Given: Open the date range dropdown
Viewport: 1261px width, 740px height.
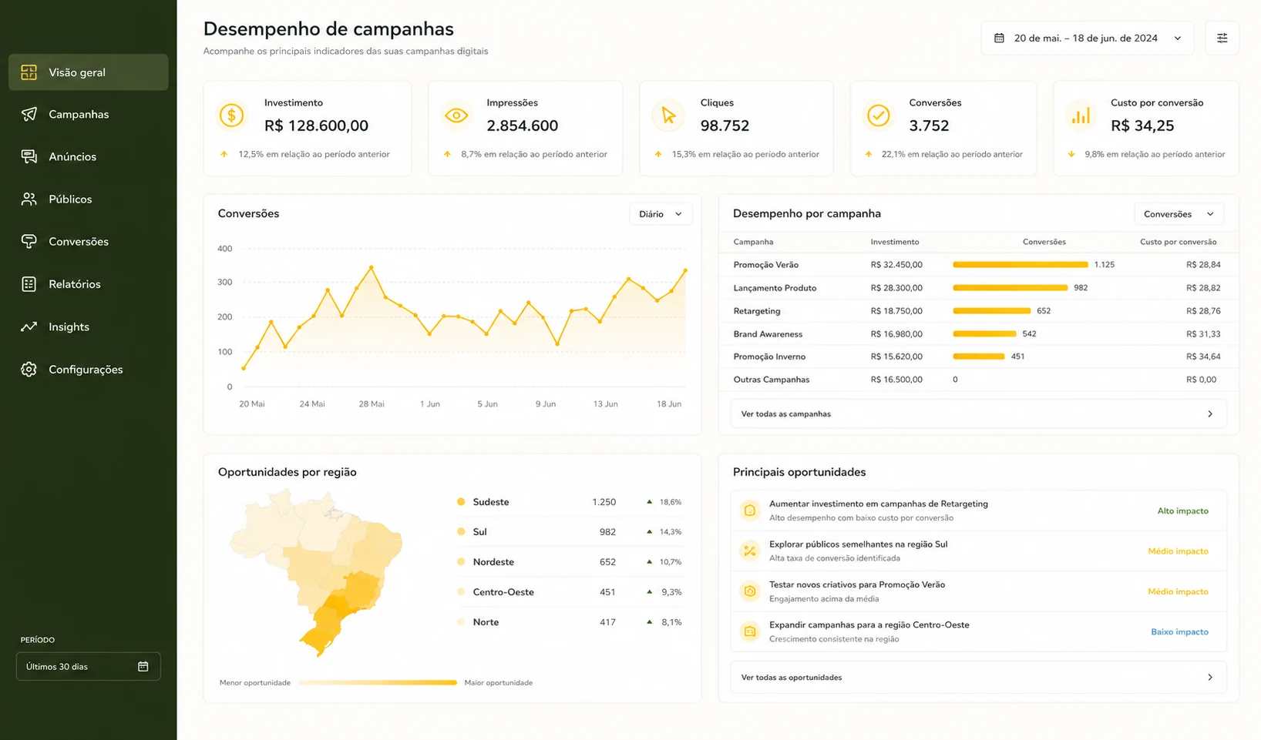Looking at the screenshot, I should click(1088, 38).
